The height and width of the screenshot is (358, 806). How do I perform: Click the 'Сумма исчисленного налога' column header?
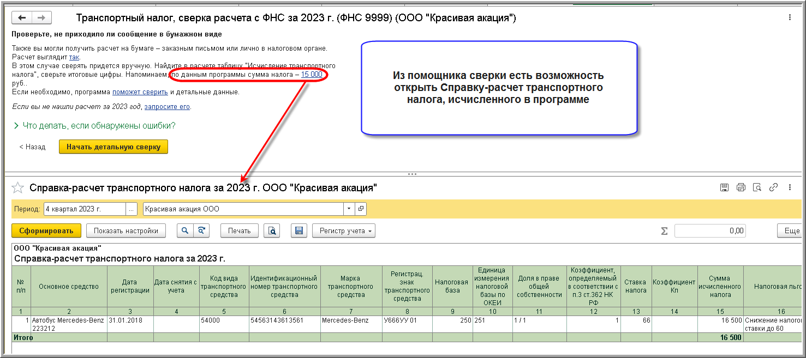coord(720,287)
